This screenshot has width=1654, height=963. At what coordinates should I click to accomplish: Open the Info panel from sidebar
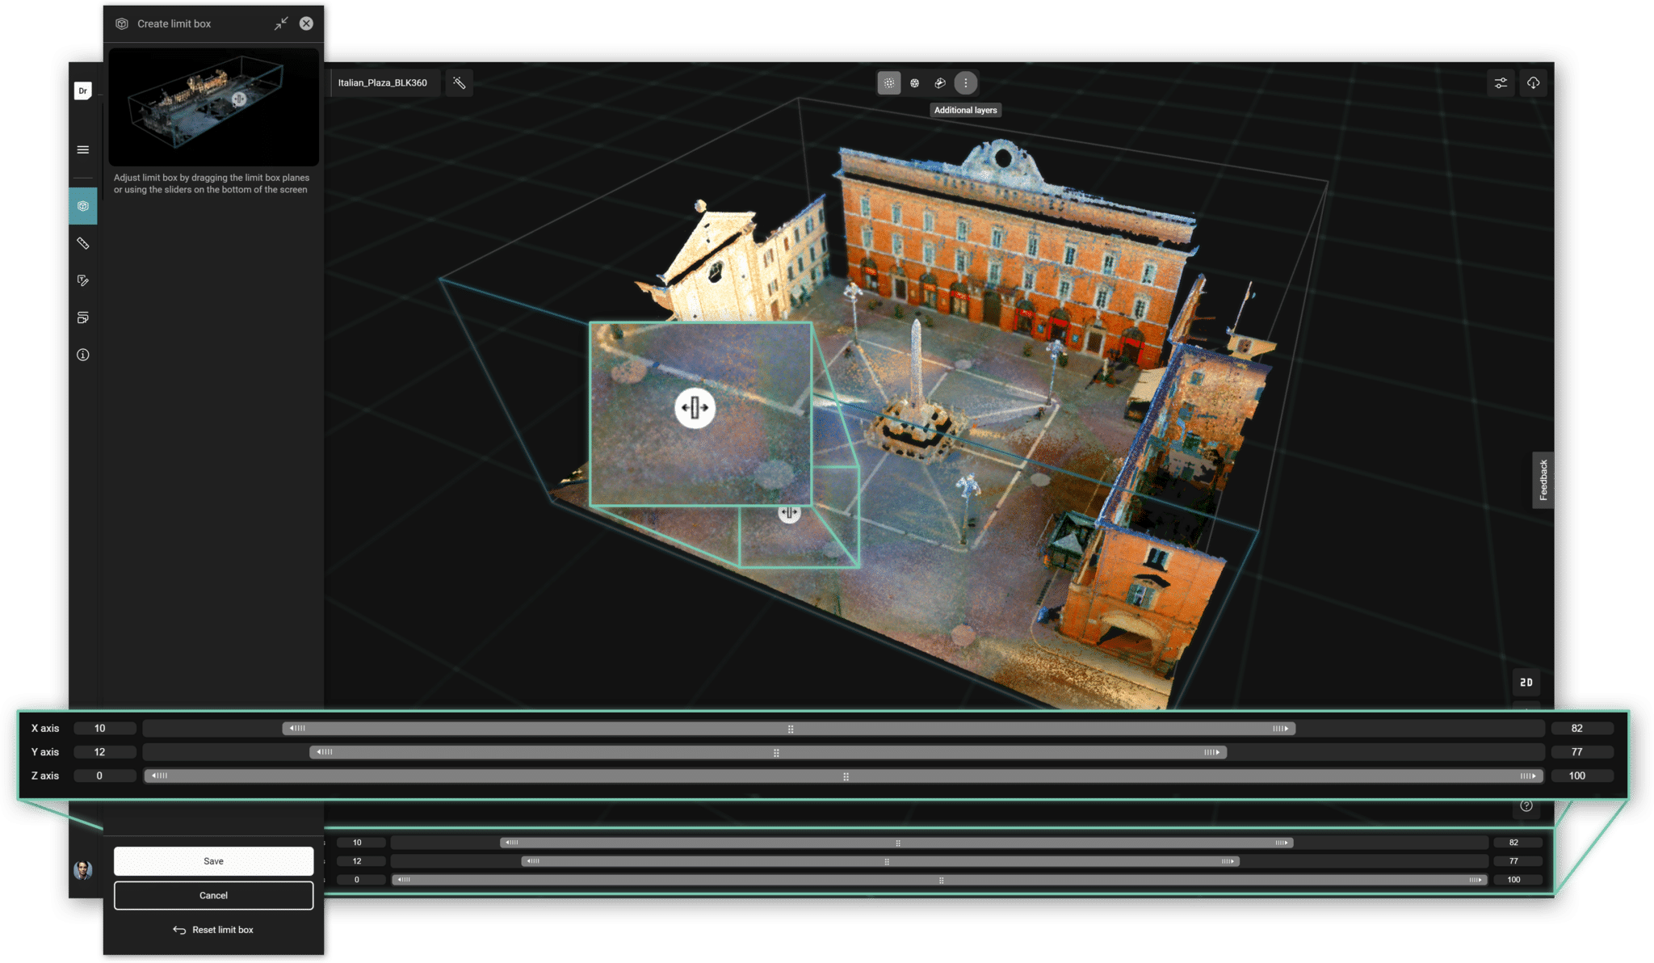tap(82, 355)
